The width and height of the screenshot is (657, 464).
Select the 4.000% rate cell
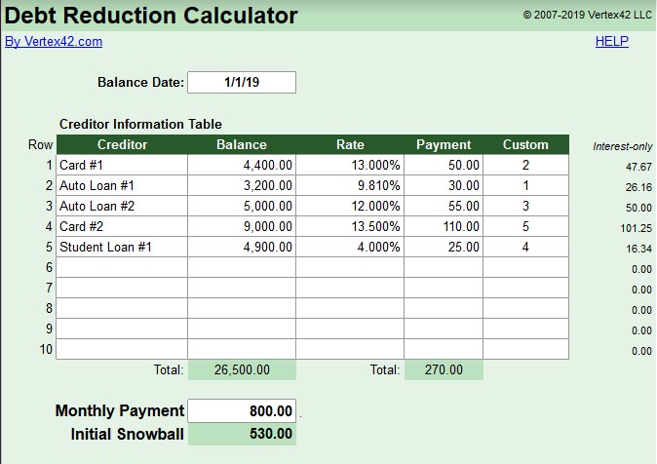(x=350, y=248)
